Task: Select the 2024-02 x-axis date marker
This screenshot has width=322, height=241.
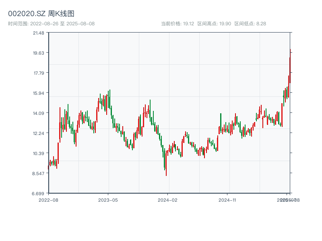Action: pyautogui.click(x=167, y=200)
